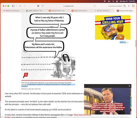137x118 pixels.
Task: Click the privacy shield icon
Action: click(38, 6)
